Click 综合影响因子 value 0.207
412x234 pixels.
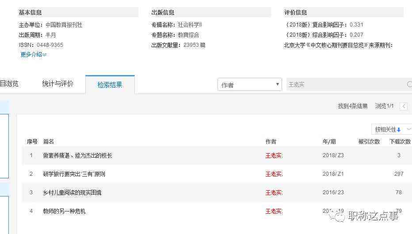pos(356,35)
